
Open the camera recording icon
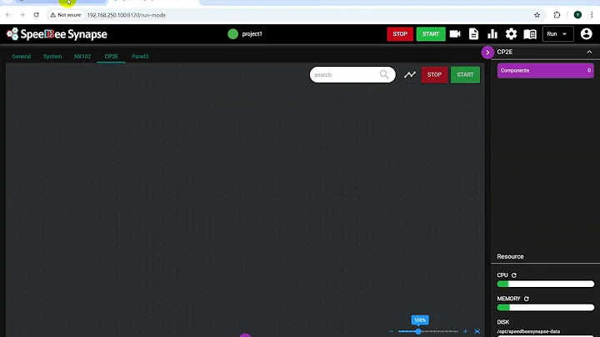point(455,34)
